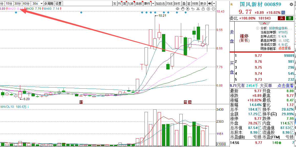The width and height of the screenshot is (296, 147).
Task: Click the MA60: 7.14 indicator label
Action: [x=51, y=9]
